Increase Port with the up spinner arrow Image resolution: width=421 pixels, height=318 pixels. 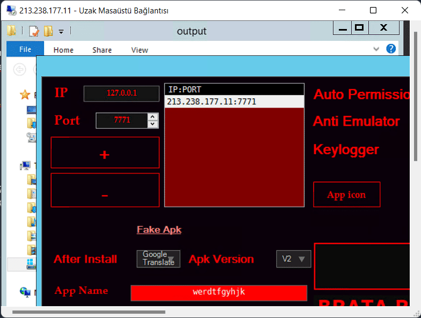point(153,117)
